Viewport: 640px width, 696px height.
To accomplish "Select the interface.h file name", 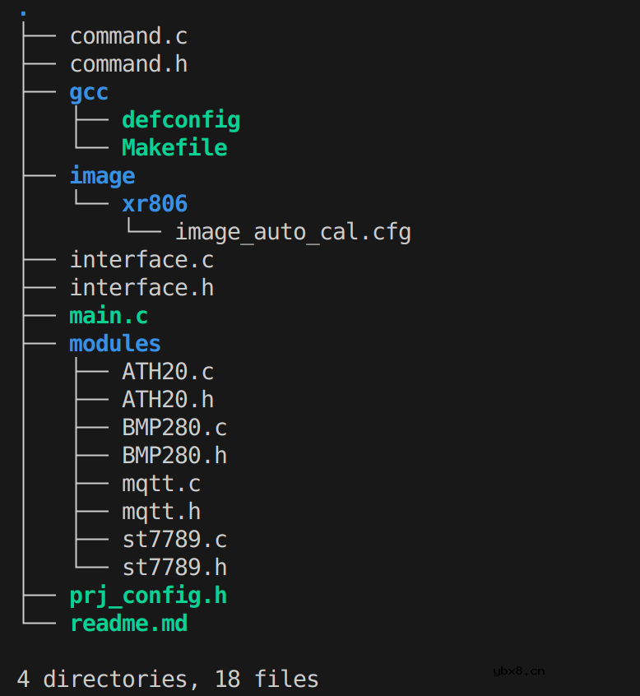I will [141, 288].
